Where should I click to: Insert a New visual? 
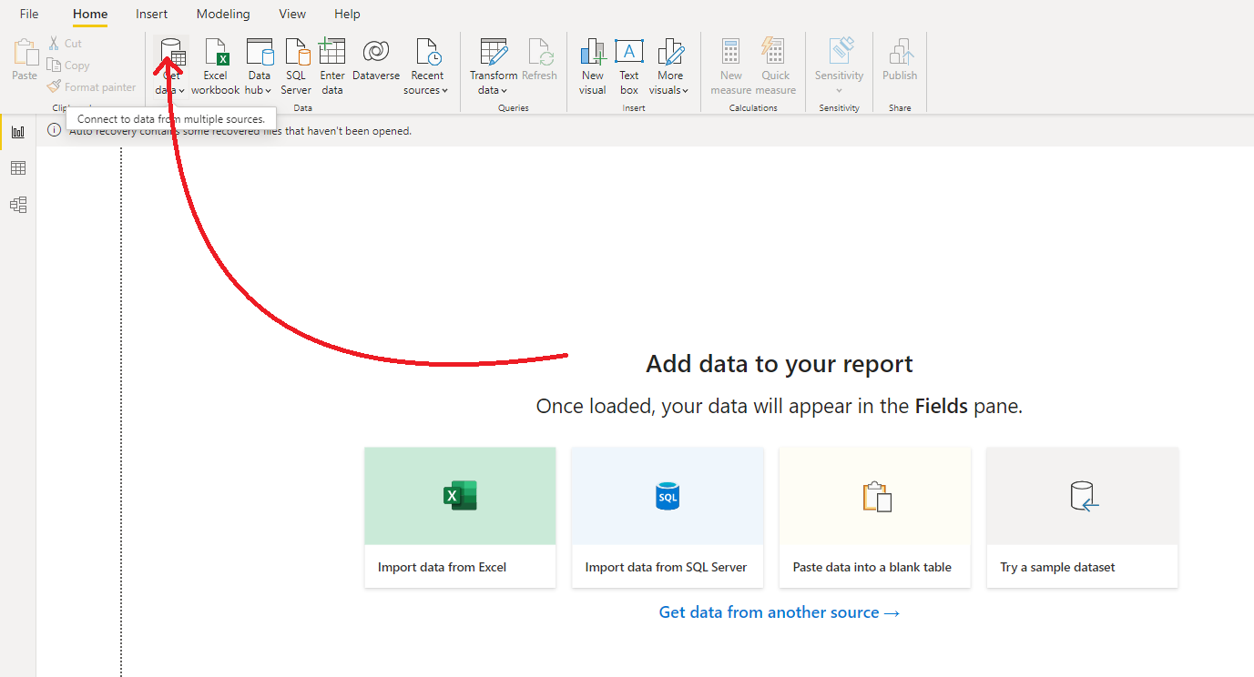593,53
